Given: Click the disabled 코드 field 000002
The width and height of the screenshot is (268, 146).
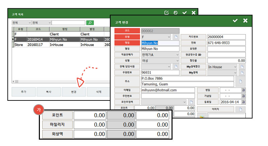Looking at the screenshot, I should 160,31.
